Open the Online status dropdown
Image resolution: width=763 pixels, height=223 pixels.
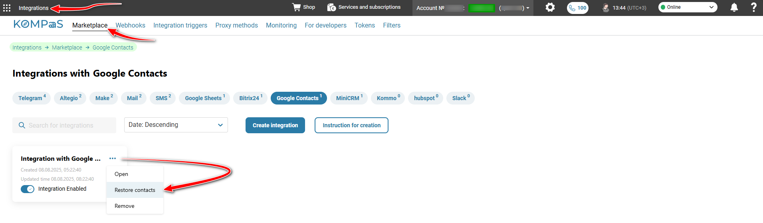(688, 7)
